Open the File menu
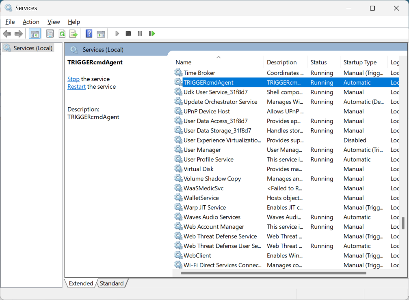The height and width of the screenshot is (300, 409). tap(10, 22)
